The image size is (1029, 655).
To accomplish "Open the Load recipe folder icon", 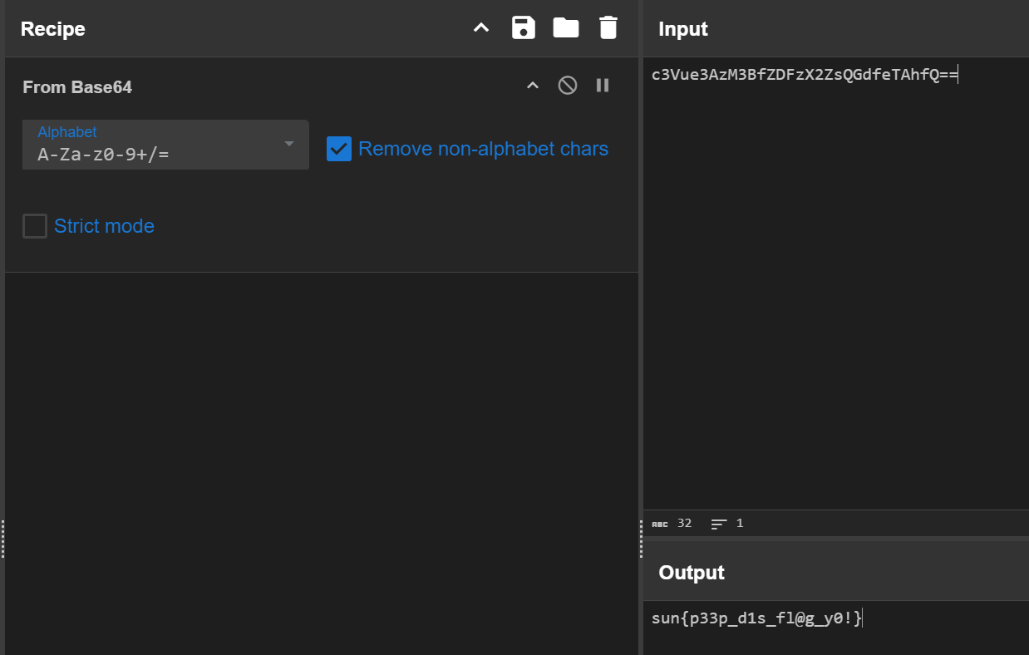I will pos(566,28).
